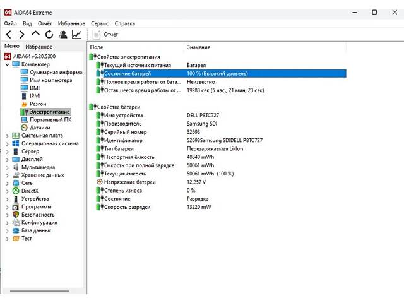Click the Хранение данных drive icon

pyautogui.click(x=16, y=175)
